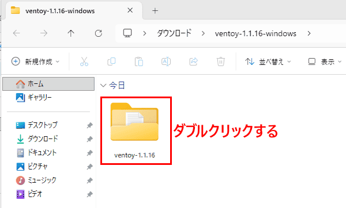Click the This PC monitor icon in address bar
Screen dimensions: 346x208
pos(127,33)
